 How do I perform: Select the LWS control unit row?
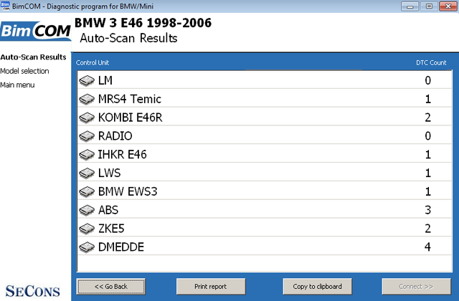click(x=265, y=173)
